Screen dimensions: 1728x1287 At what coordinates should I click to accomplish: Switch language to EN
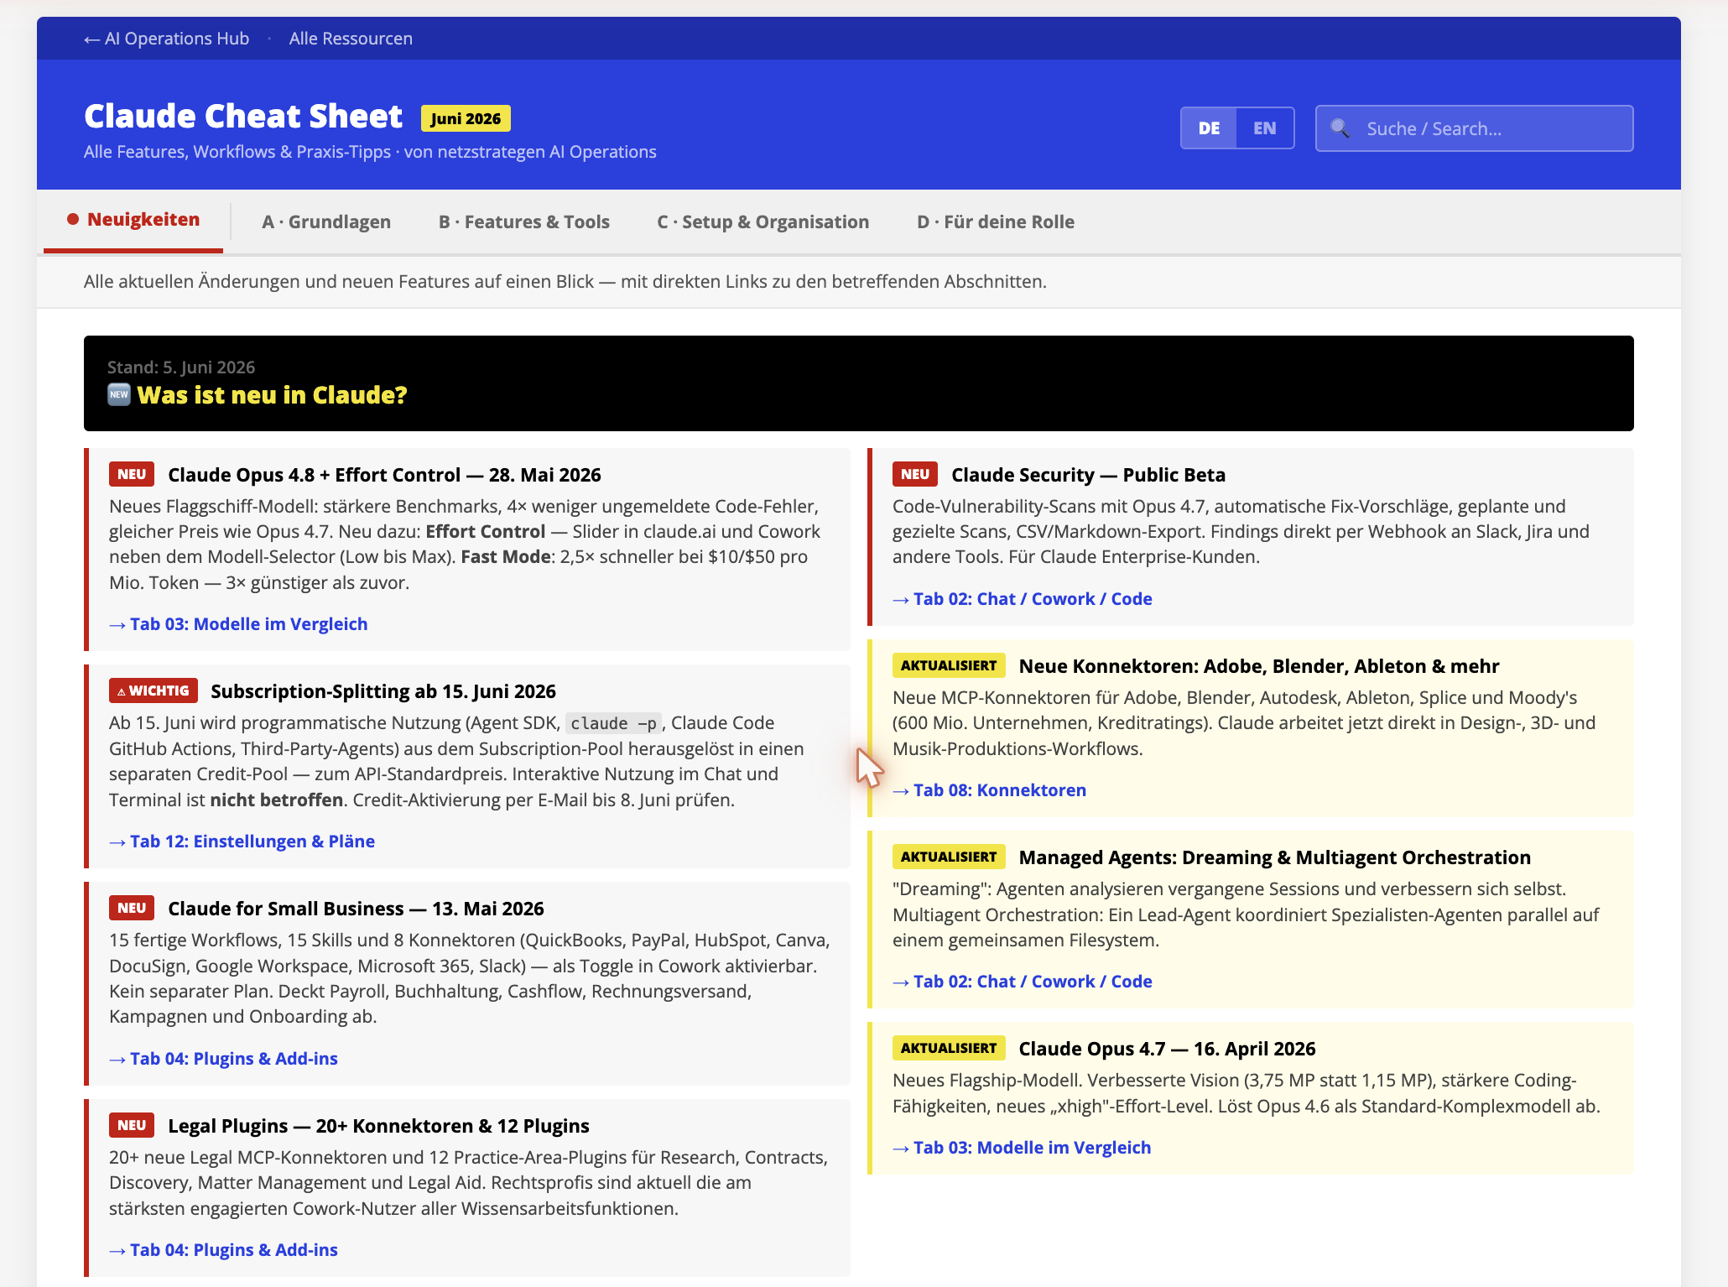(x=1264, y=128)
